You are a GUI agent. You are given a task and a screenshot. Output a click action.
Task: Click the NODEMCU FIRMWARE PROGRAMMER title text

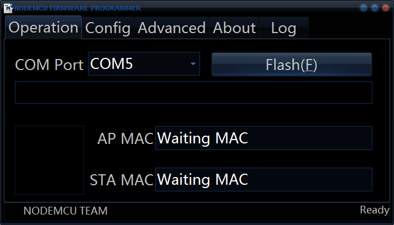(x=77, y=8)
